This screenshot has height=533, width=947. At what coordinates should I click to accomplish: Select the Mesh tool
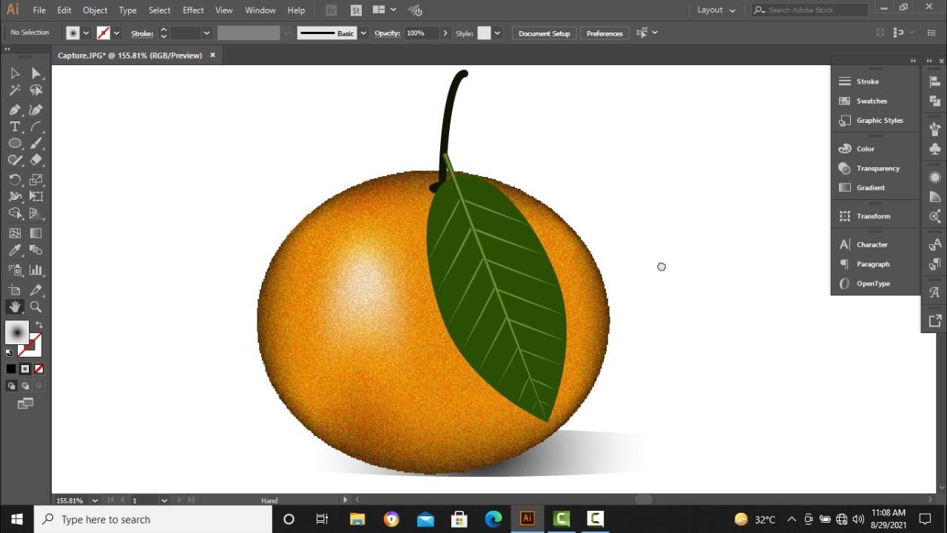coord(15,233)
